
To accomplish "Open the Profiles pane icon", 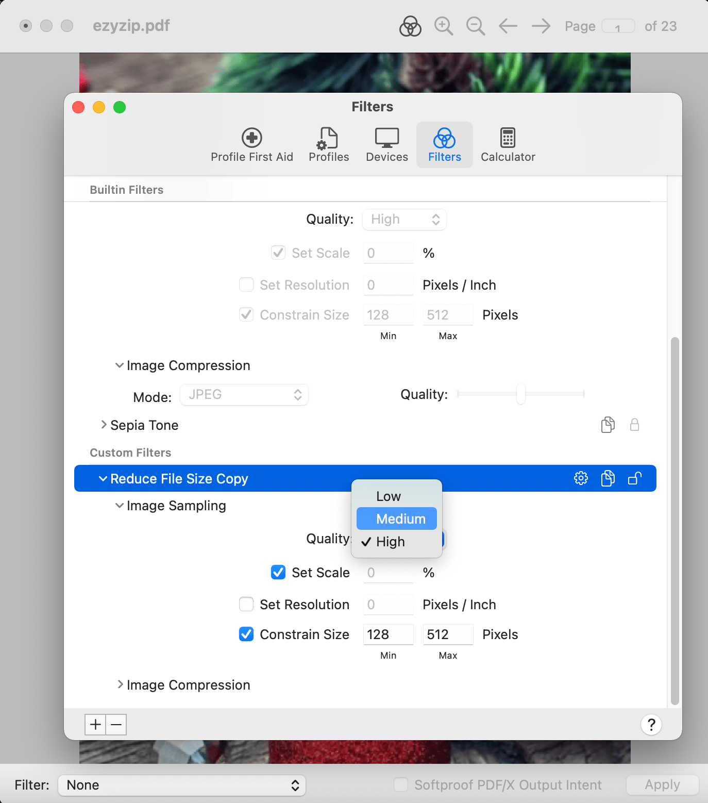I will (x=329, y=145).
